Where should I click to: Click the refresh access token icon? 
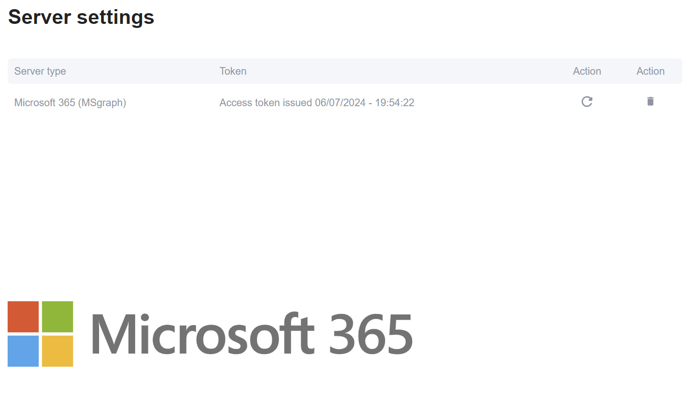coord(587,102)
